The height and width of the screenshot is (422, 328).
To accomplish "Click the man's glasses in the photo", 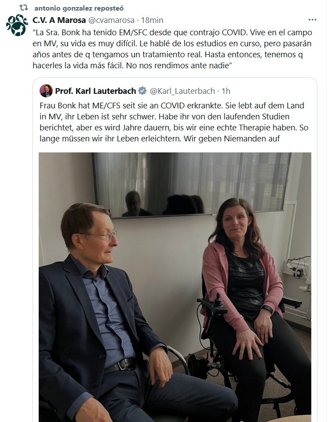I will (102, 236).
